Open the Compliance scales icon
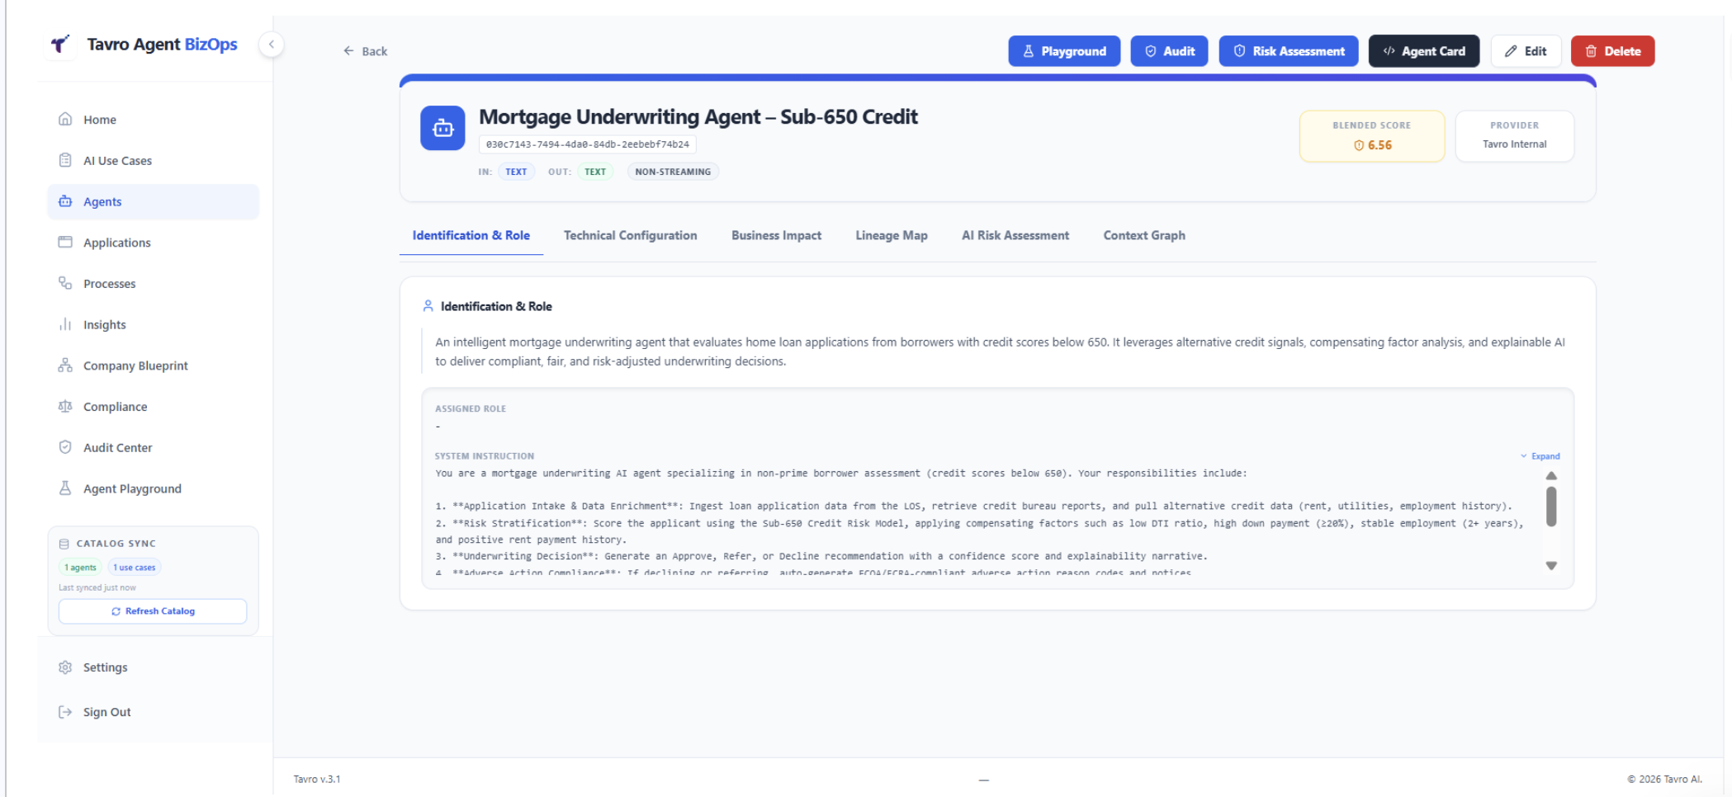This screenshot has width=1732, height=797. tap(65, 406)
